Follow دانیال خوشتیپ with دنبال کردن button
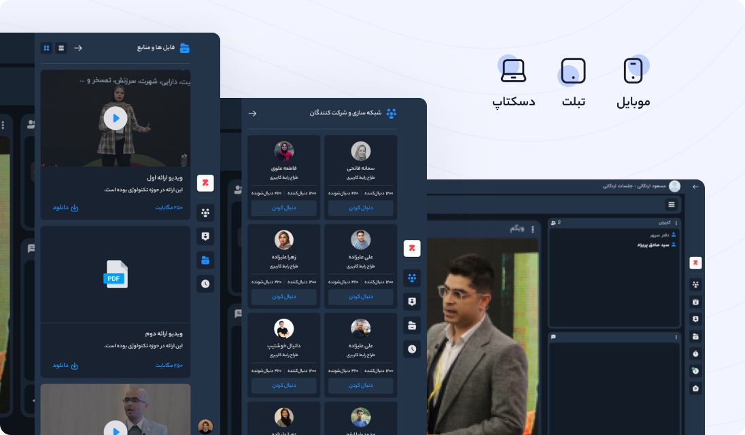 [x=284, y=385]
